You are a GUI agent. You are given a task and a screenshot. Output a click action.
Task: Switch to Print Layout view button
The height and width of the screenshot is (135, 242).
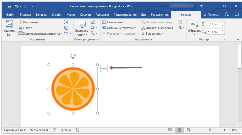[x=179, y=130]
